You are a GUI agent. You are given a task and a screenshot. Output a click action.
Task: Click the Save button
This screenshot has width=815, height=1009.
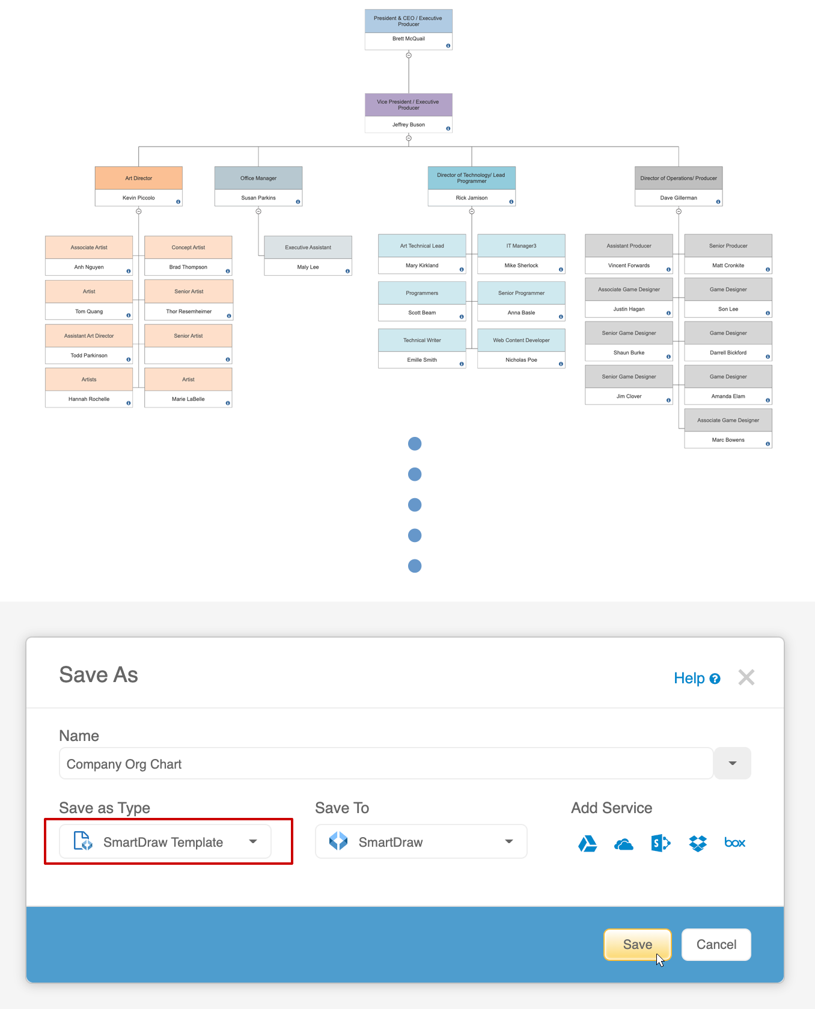pyautogui.click(x=637, y=945)
